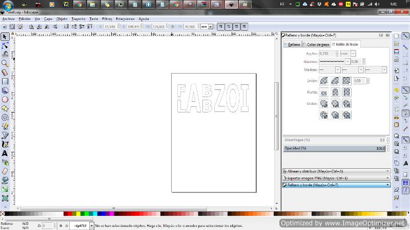Screen dimensions: 410x230
Task: Select the Eraser tool
Action: click(5, 171)
